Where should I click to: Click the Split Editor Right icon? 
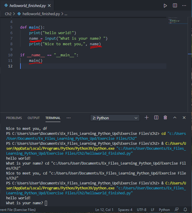pyautogui.click(x=175, y=6)
